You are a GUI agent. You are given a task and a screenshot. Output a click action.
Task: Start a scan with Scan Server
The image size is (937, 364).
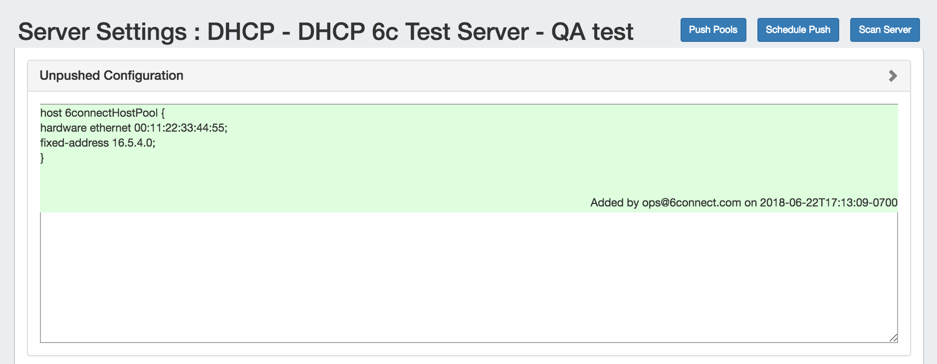point(885,30)
